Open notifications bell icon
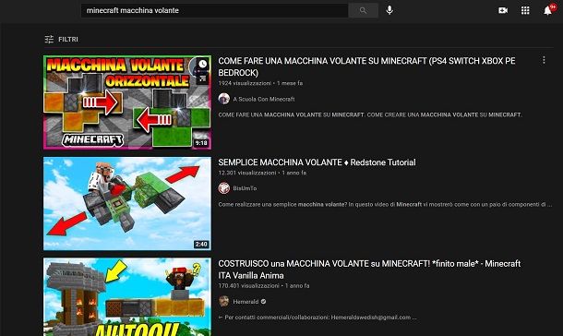 pyautogui.click(x=547, y=10)
